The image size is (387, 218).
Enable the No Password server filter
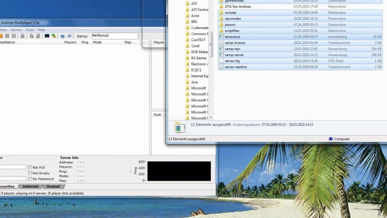[x=30, y=179]
